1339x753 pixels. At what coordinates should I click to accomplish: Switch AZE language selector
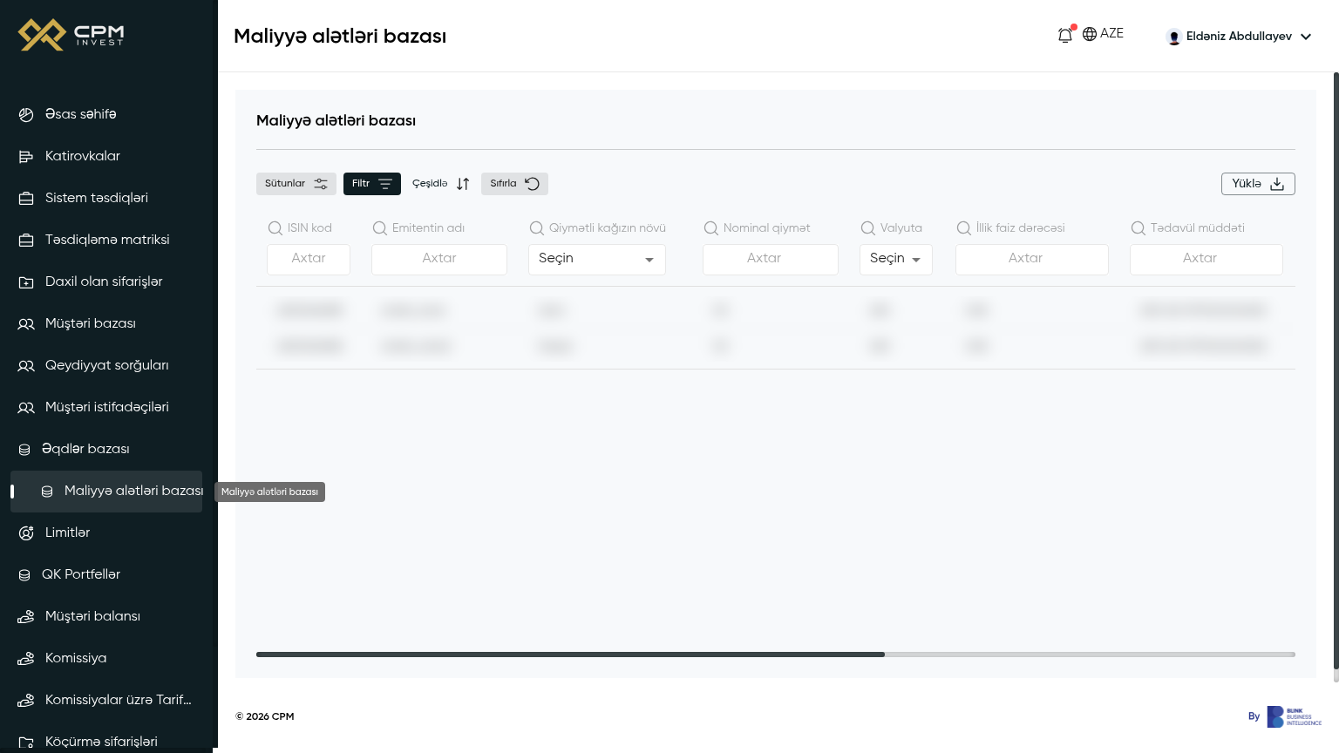point(1103,34)
